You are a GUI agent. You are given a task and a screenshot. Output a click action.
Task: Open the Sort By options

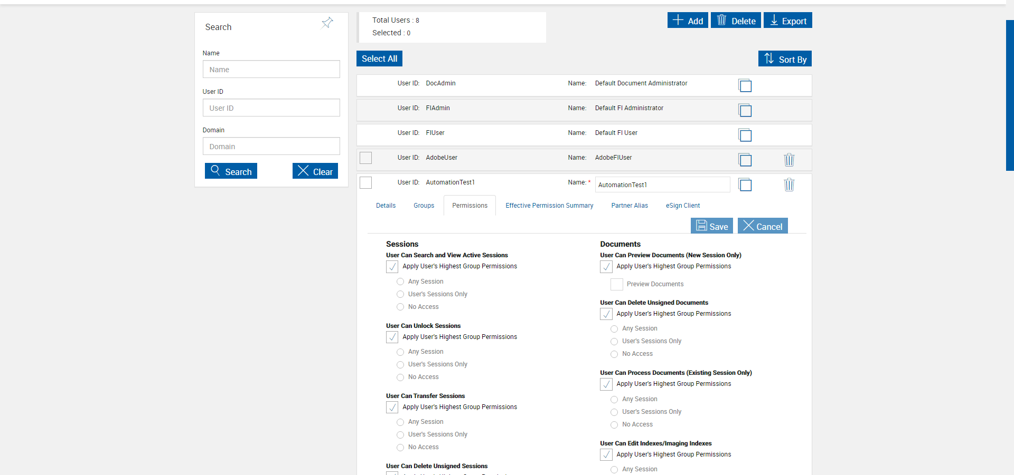pyautogui.click(x=785, y=59)
